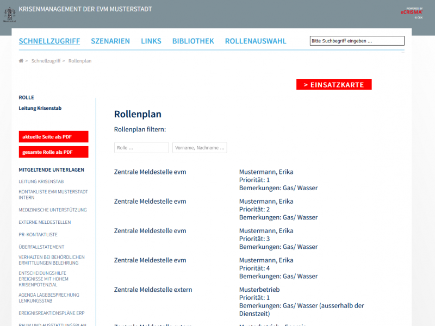Export aktuelle Seite als PDF
The height and width of the screenshot is (326, 435).
click(53, 137)
